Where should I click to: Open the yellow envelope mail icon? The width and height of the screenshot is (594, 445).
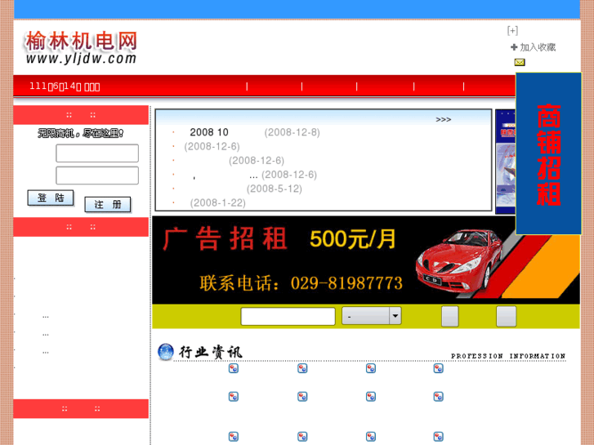pyautogui.click(x=520, y=62)
